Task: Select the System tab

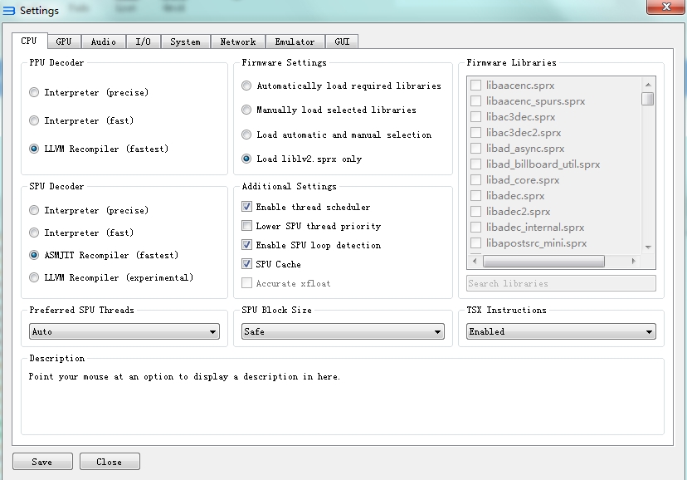Action: pos(185,42)
